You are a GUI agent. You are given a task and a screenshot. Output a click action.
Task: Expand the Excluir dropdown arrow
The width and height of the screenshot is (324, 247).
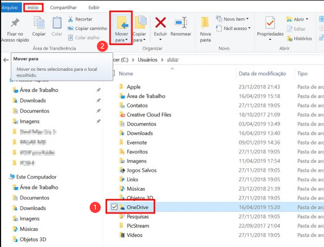[160, 40]
